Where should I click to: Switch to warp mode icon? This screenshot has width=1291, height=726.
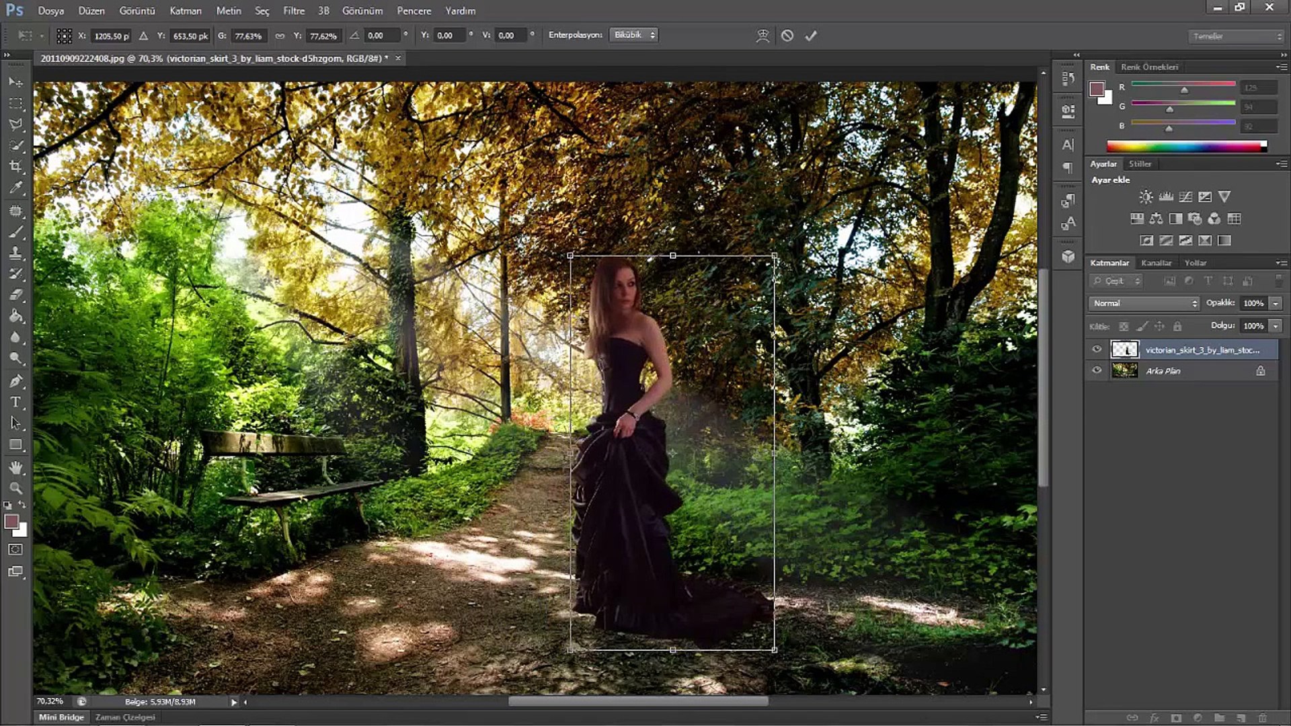(762, 36)
